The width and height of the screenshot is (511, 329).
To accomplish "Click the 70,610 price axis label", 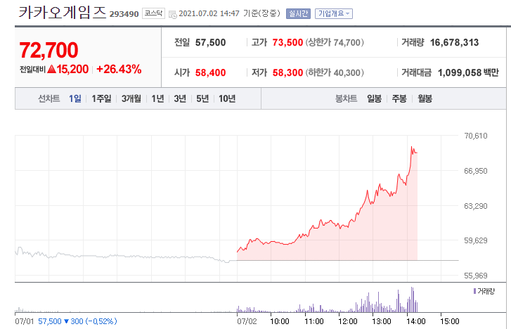I will click(x=476, y=136).
